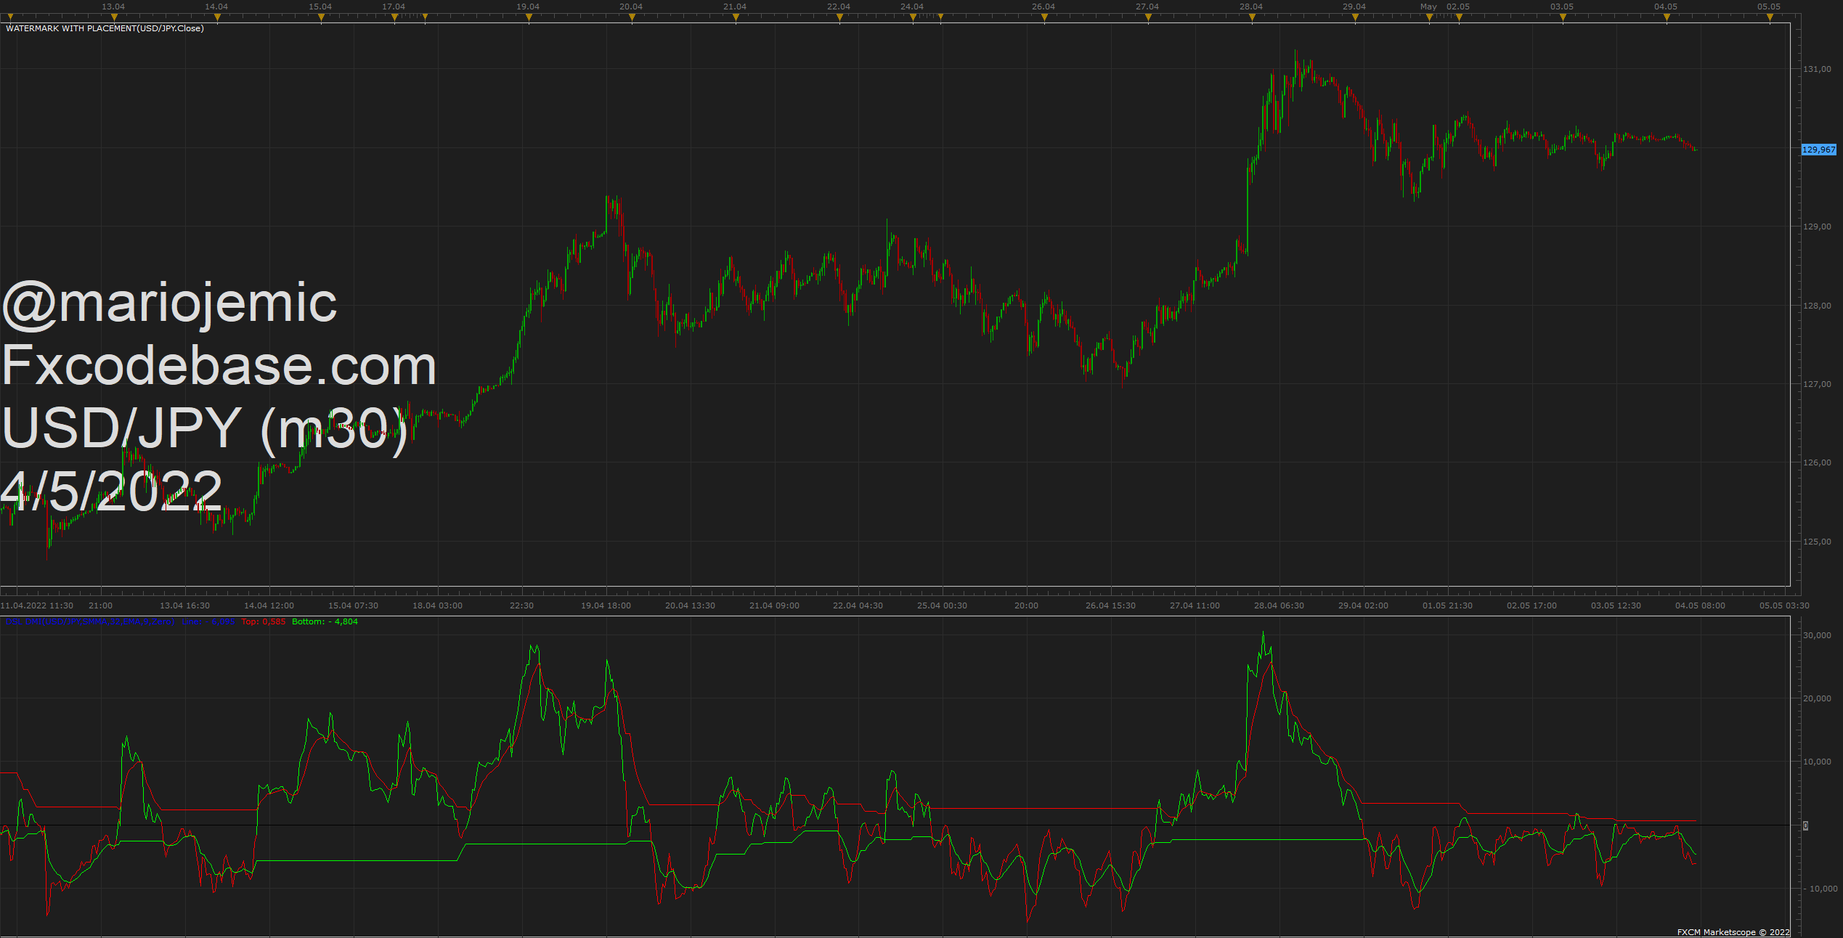Screen dimensions: 1843x938
Task: Click the 01.05 21:30 time label
Action: click(1447, 605)
